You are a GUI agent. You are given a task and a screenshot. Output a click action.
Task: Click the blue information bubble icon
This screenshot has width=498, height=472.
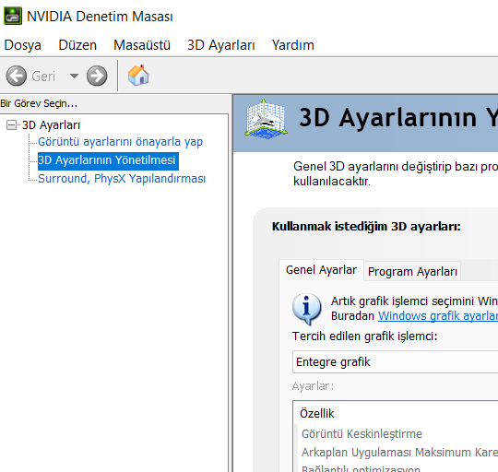[306, 309]
